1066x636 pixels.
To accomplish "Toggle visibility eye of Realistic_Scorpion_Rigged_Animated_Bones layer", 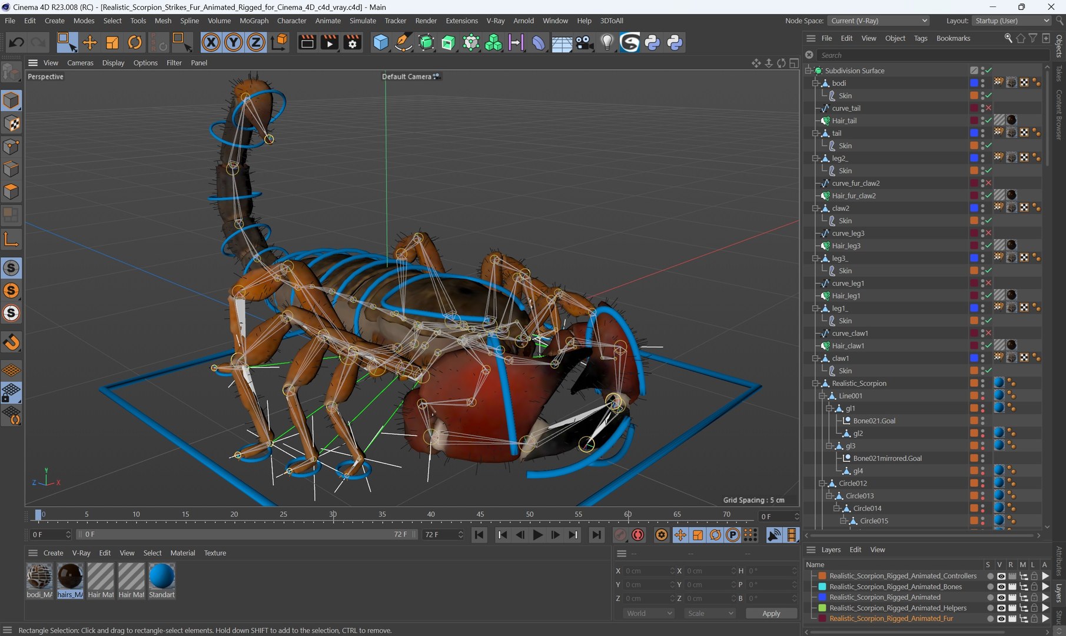I will pyautogui.click(x=1001, y=587).
